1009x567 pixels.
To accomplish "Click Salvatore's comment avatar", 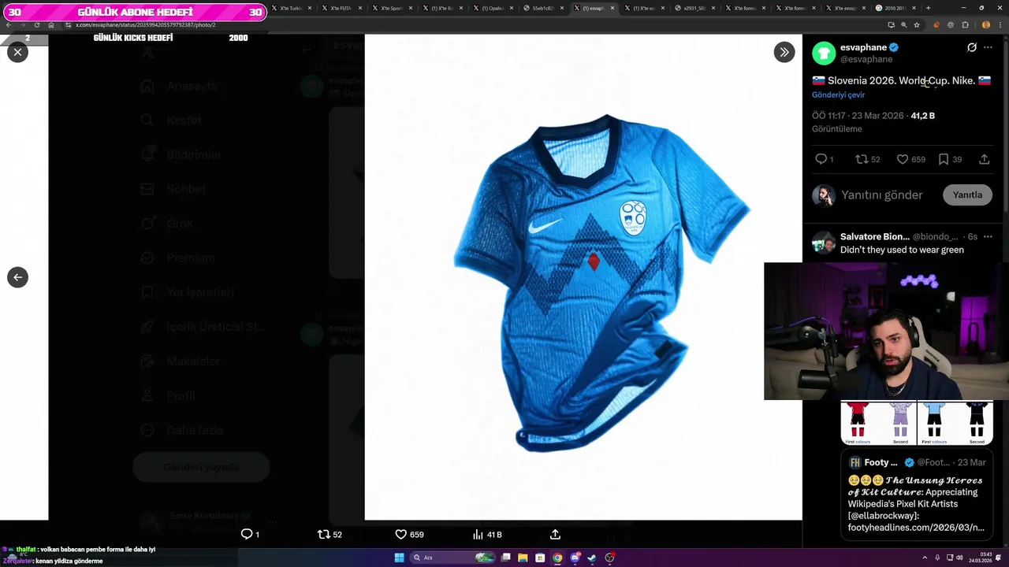I will (x=824, y=243).
